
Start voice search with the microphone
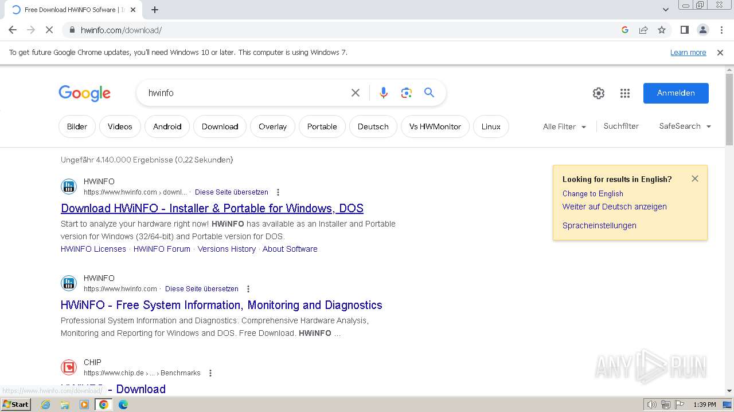pyautogui.click(x=384, y=93)
